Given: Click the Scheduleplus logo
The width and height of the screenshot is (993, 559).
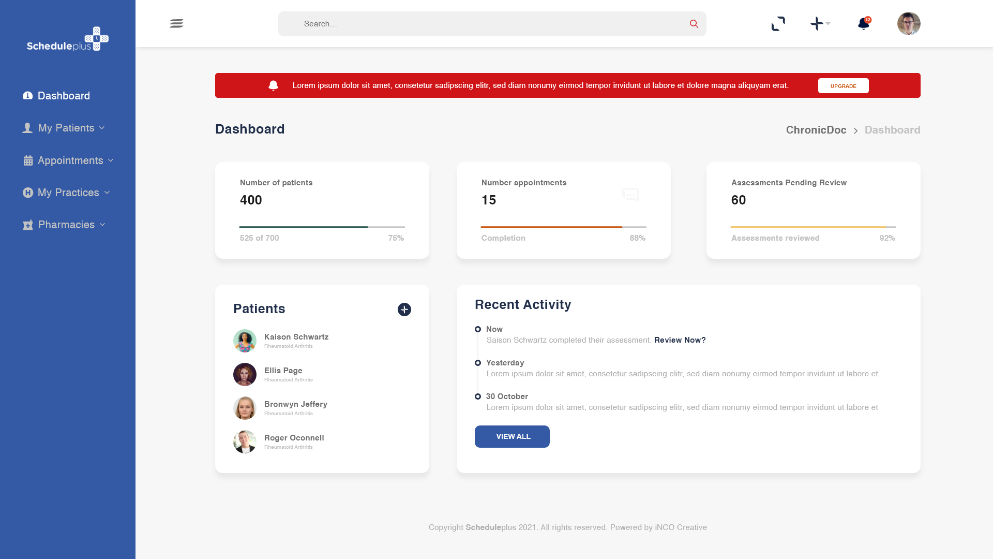Looking at the screenshot, I should click(68, 39).
